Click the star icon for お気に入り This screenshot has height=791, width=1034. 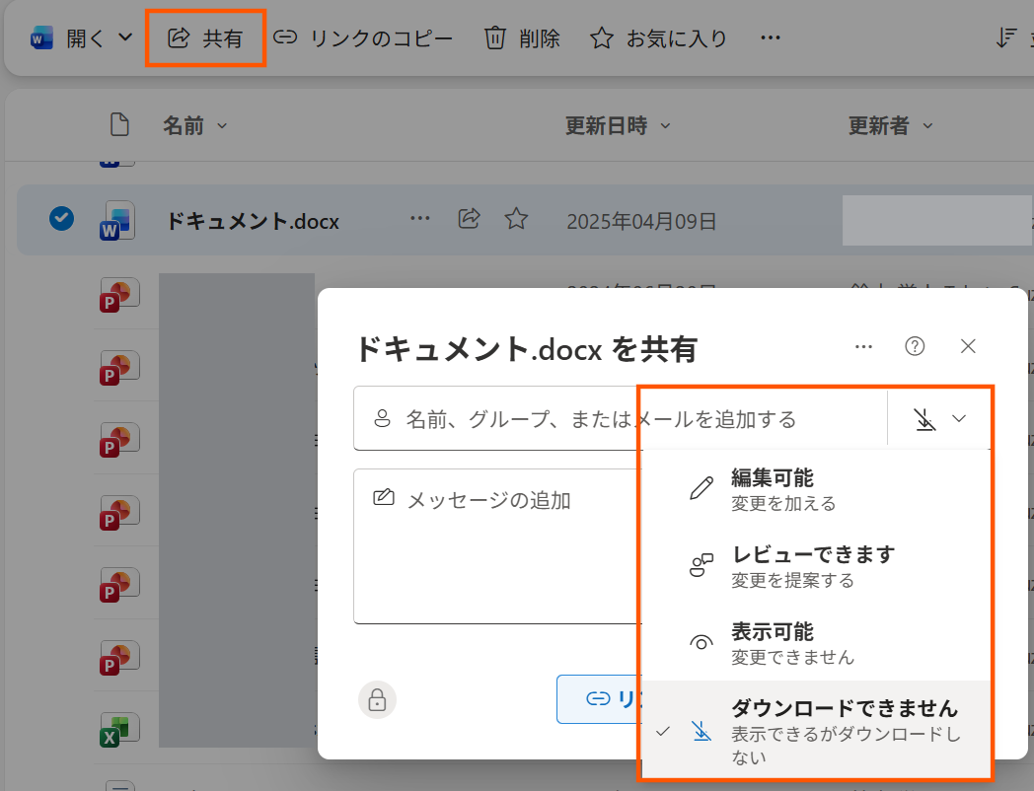[601, 38]
